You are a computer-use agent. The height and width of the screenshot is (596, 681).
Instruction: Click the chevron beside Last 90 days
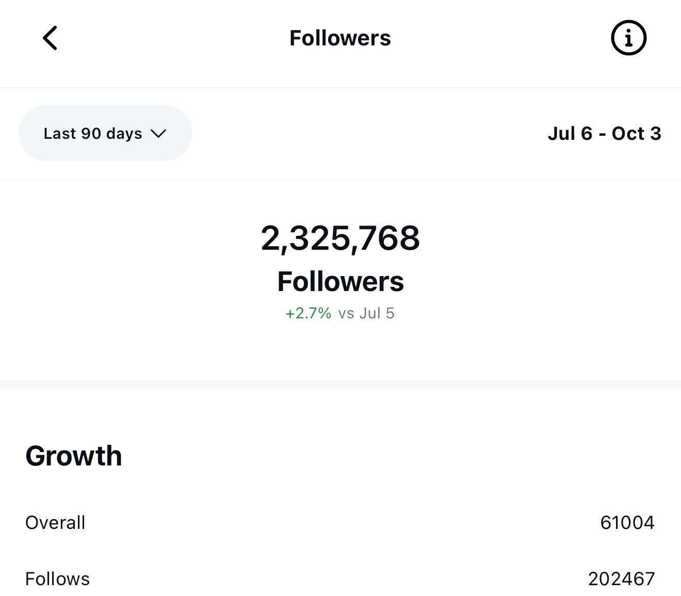pos(158,134)
